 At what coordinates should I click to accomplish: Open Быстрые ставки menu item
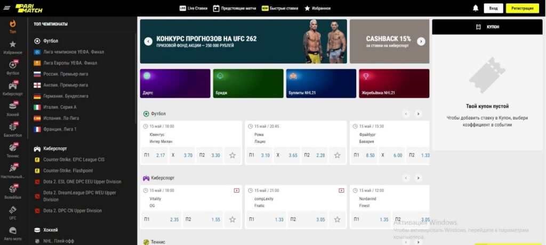point(280,9)
